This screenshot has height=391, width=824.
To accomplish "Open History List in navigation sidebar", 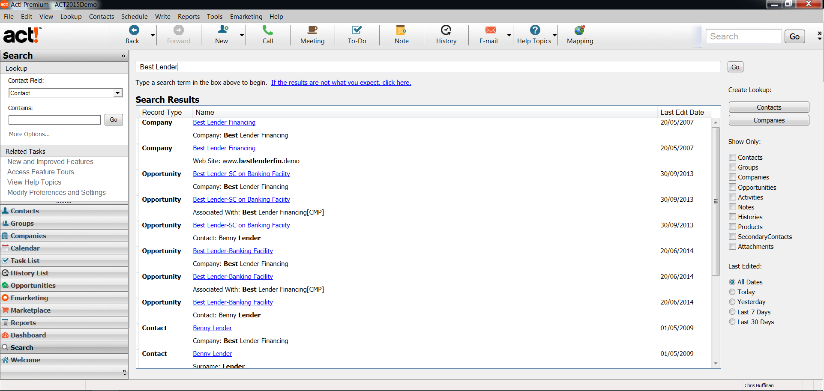I will pos(64,273).
